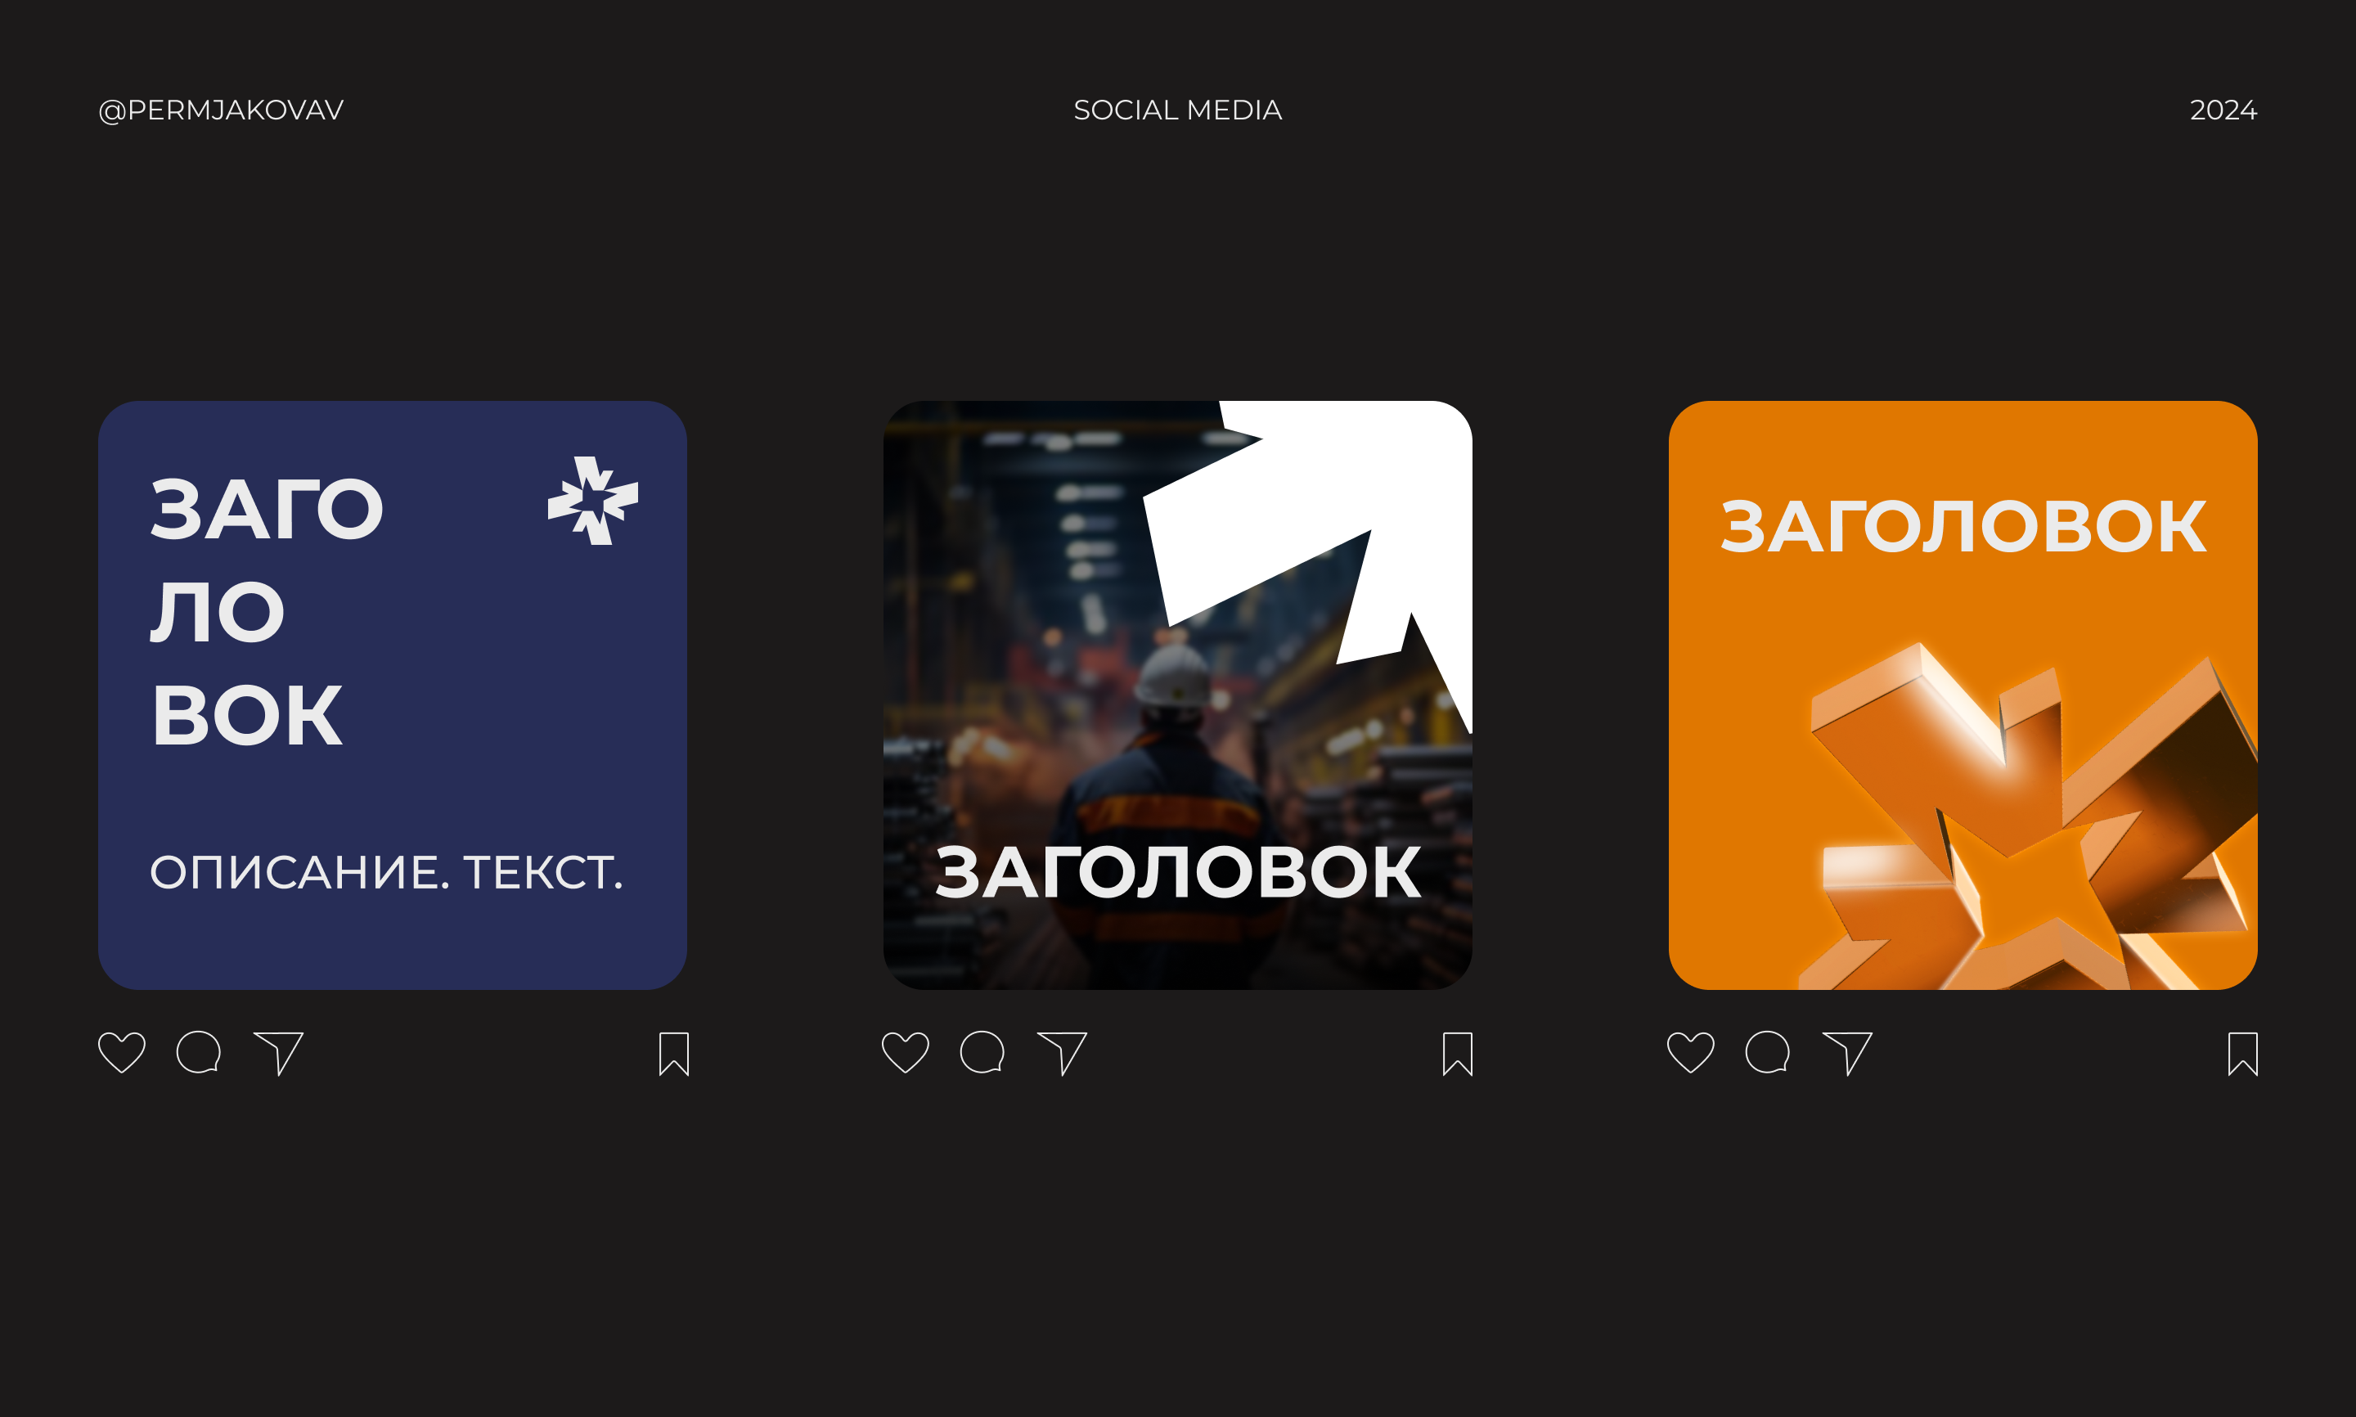Like the factory worker photo post
The image size is (2356, 1417).
(906, 1053)
